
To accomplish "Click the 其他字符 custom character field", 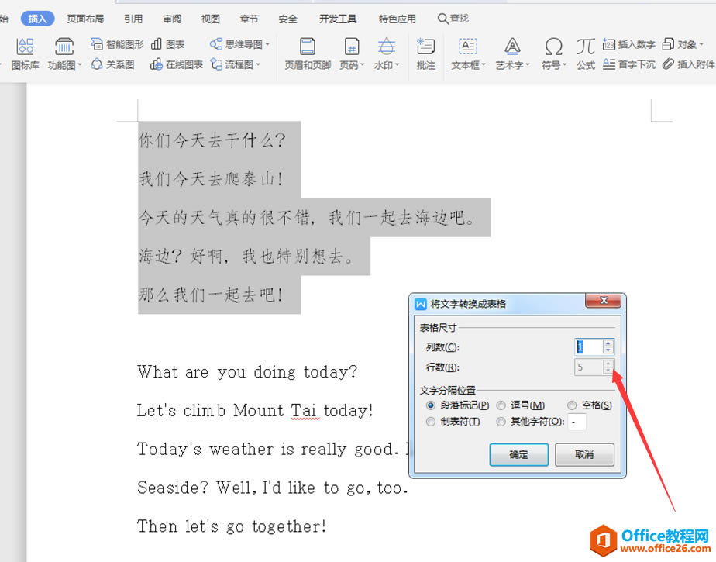I will coord(577,422).
